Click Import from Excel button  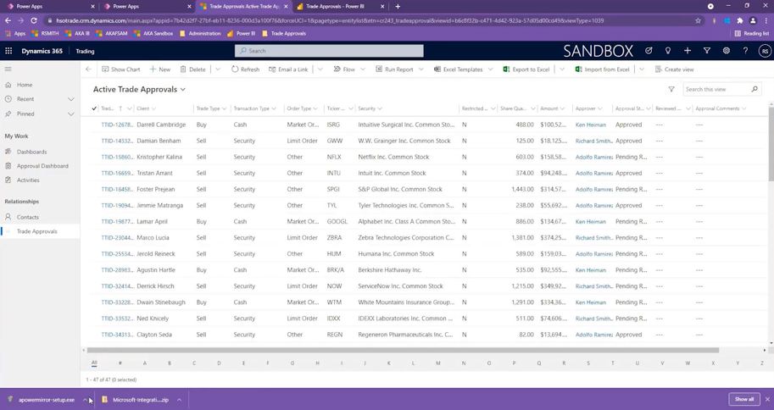point(602,69)
